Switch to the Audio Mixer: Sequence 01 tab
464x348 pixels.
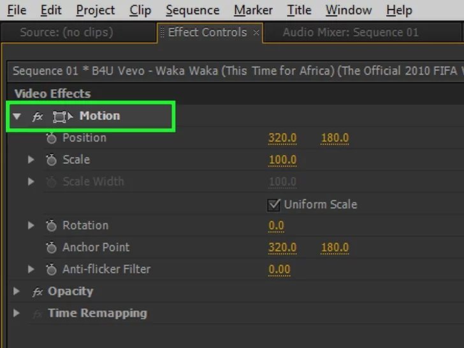[362, 33]
